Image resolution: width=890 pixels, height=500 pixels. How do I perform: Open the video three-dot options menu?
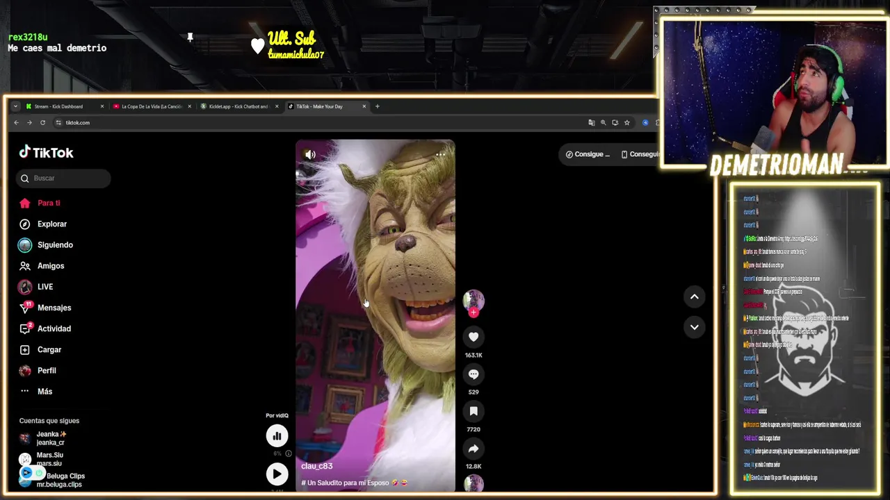click(x=441, y=154)
